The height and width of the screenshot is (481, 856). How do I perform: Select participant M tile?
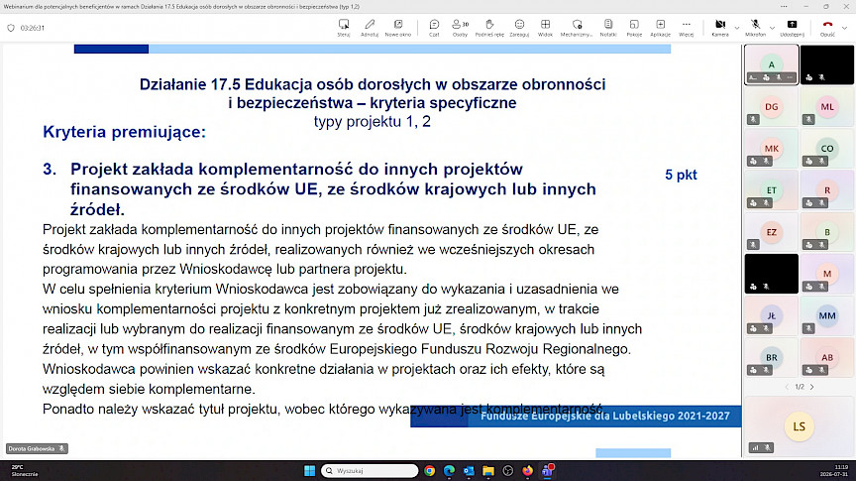point(827,274)
